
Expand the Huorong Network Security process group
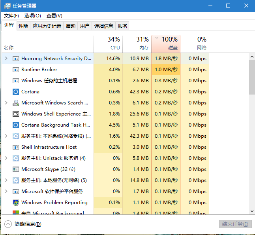coord(6,59)
